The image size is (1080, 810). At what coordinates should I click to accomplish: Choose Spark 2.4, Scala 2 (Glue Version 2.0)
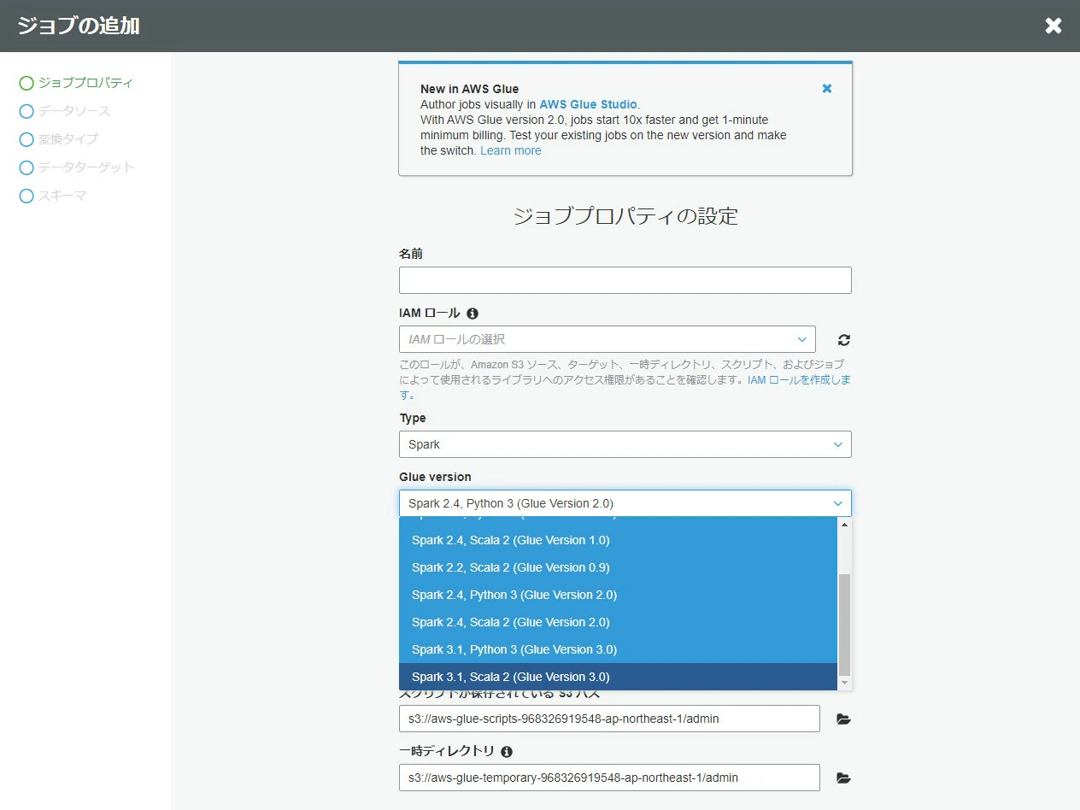(618, 622)
